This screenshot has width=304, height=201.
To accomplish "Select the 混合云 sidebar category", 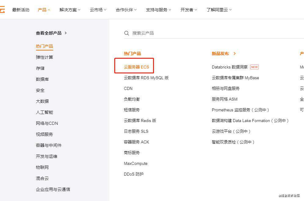I will tap(42, 178).
